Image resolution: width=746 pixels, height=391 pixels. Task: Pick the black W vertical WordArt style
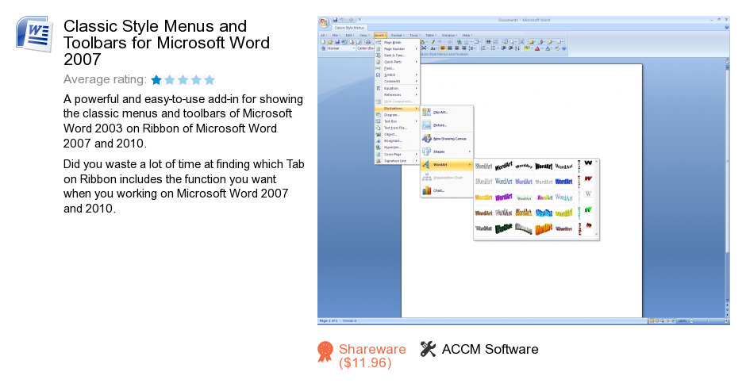pos(589,163)
